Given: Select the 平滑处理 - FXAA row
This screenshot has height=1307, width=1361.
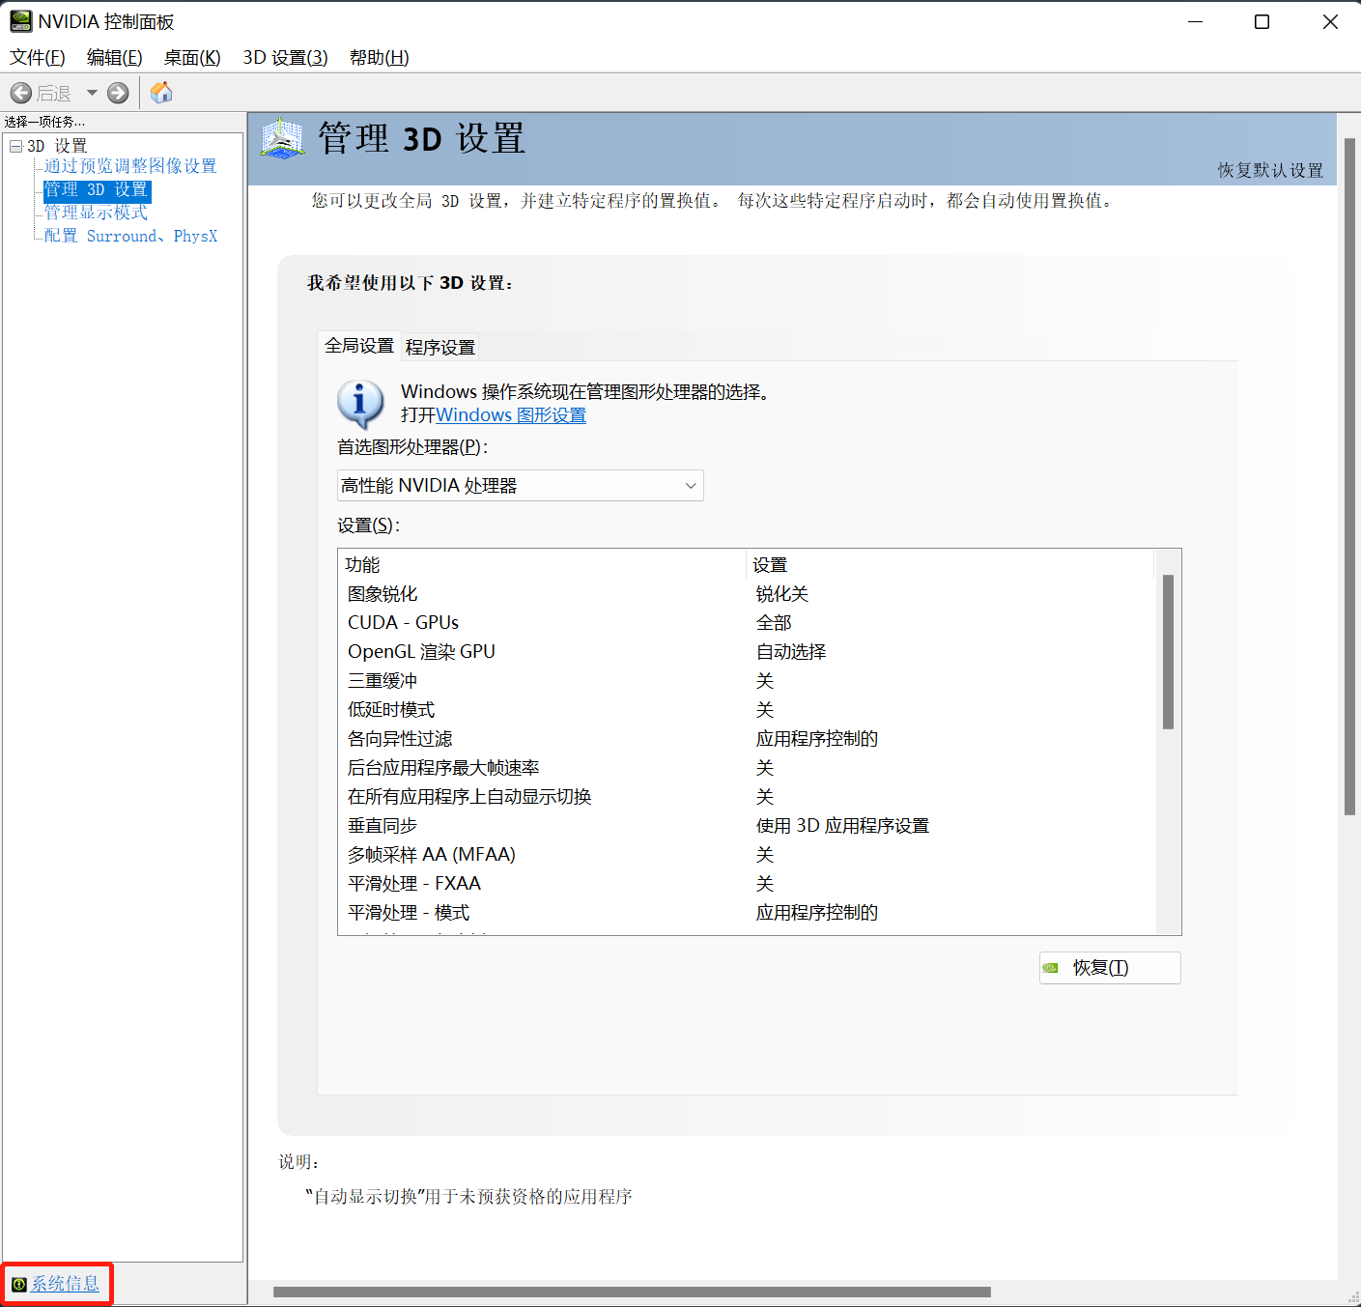Looking at the screenshot, I should pyautogui.click(x=747, y=884).
